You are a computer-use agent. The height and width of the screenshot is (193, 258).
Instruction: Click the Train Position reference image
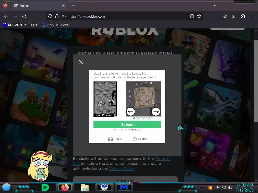[x=105, y=99]
